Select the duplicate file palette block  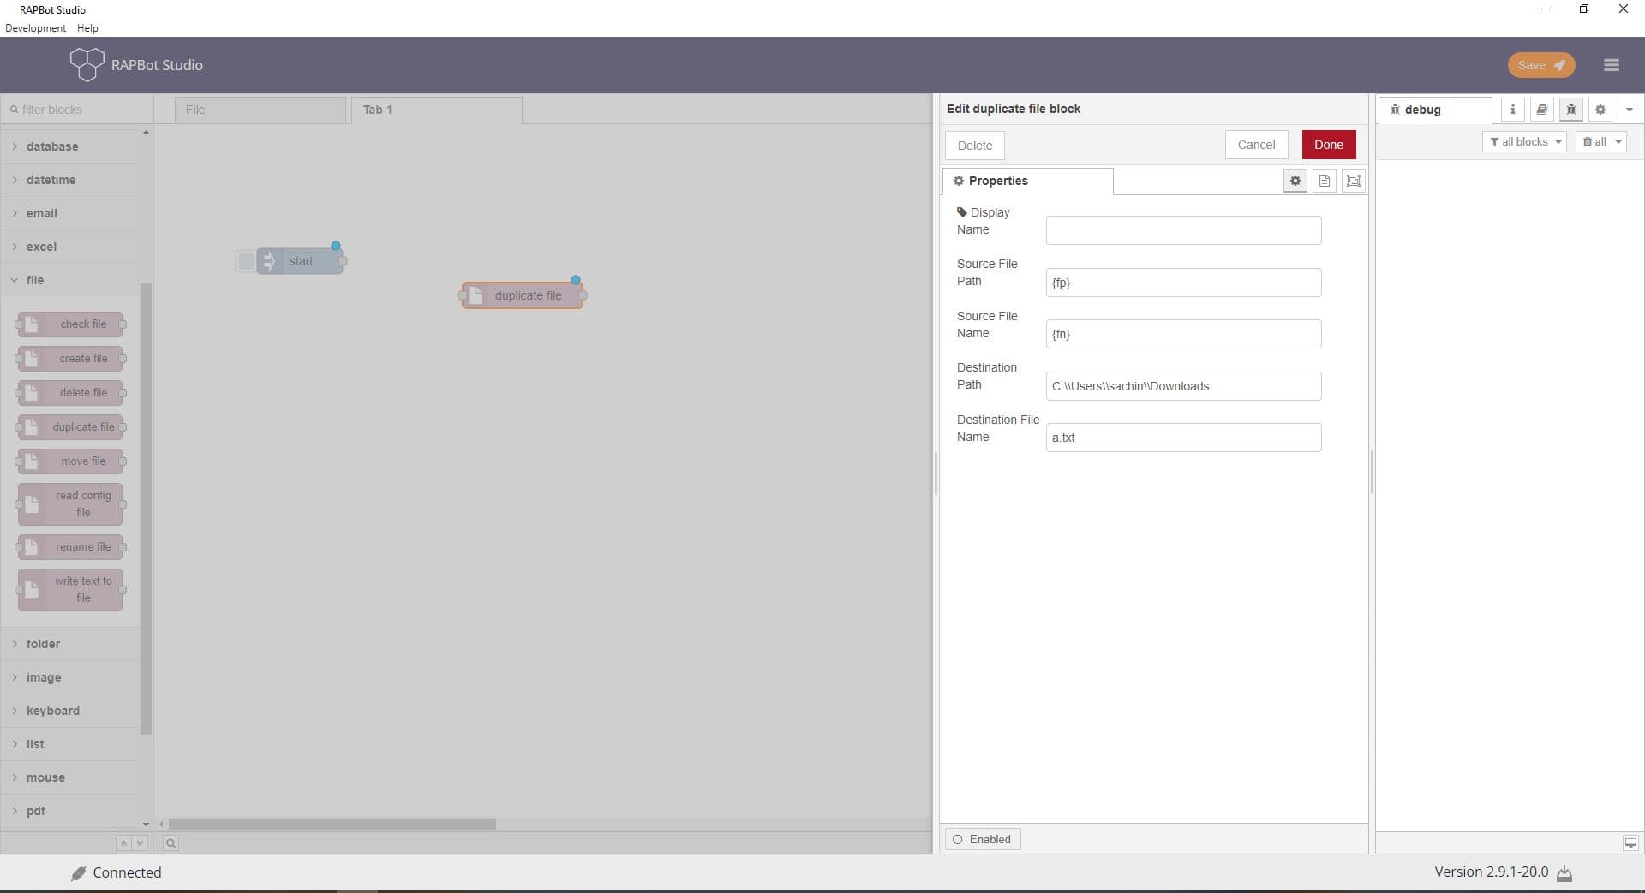click(70, 427)
